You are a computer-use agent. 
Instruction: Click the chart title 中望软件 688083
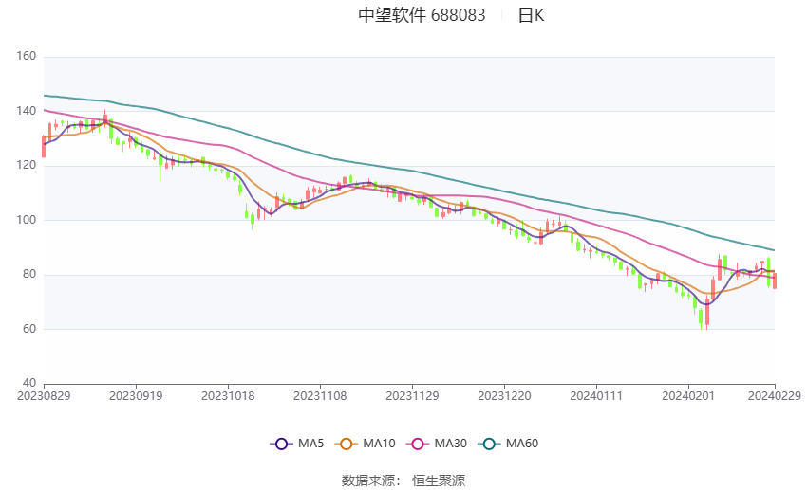point(422,15)
